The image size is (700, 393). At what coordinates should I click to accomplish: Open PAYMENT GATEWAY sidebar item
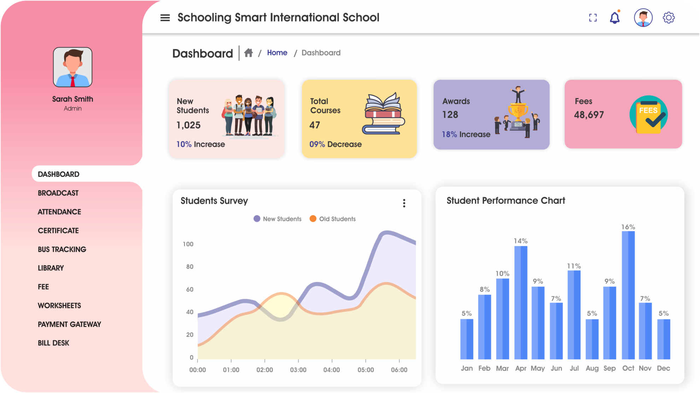[69, 324]
